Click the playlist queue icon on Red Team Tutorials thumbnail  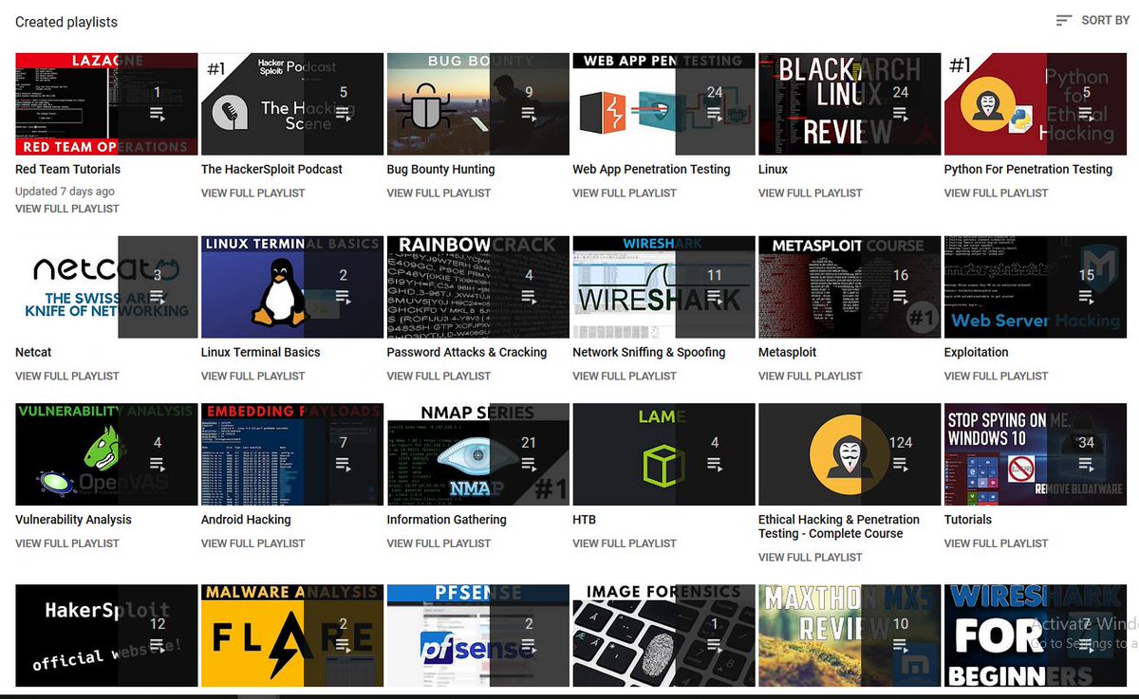coord(158,114)
